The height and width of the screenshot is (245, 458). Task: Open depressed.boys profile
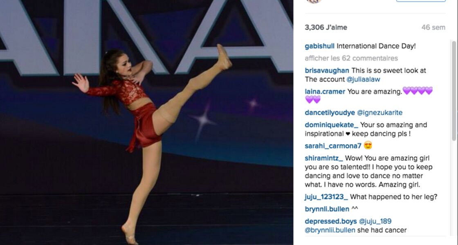click(331, 221)
